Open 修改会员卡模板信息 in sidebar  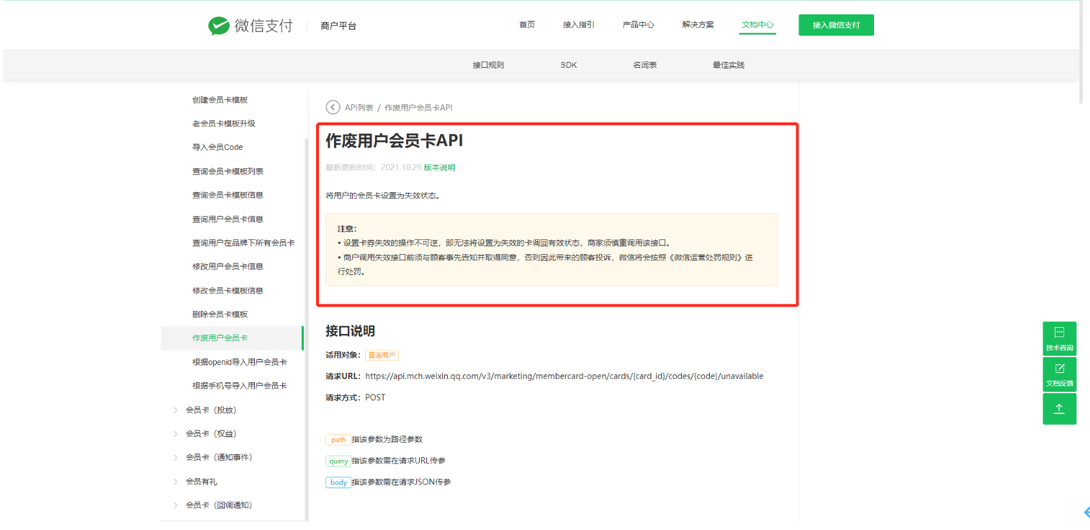click(x=228, y=291)
